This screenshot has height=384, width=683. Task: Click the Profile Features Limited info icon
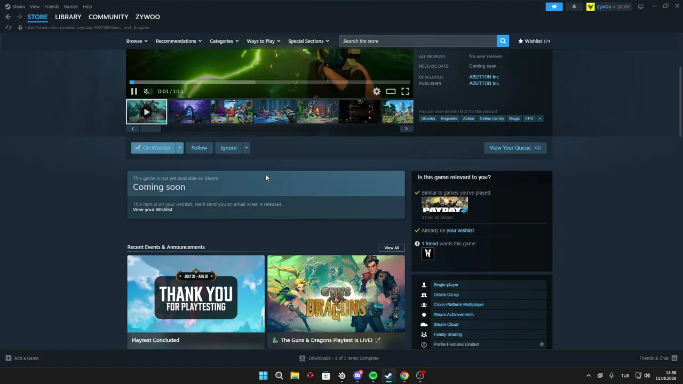point(424,345)
